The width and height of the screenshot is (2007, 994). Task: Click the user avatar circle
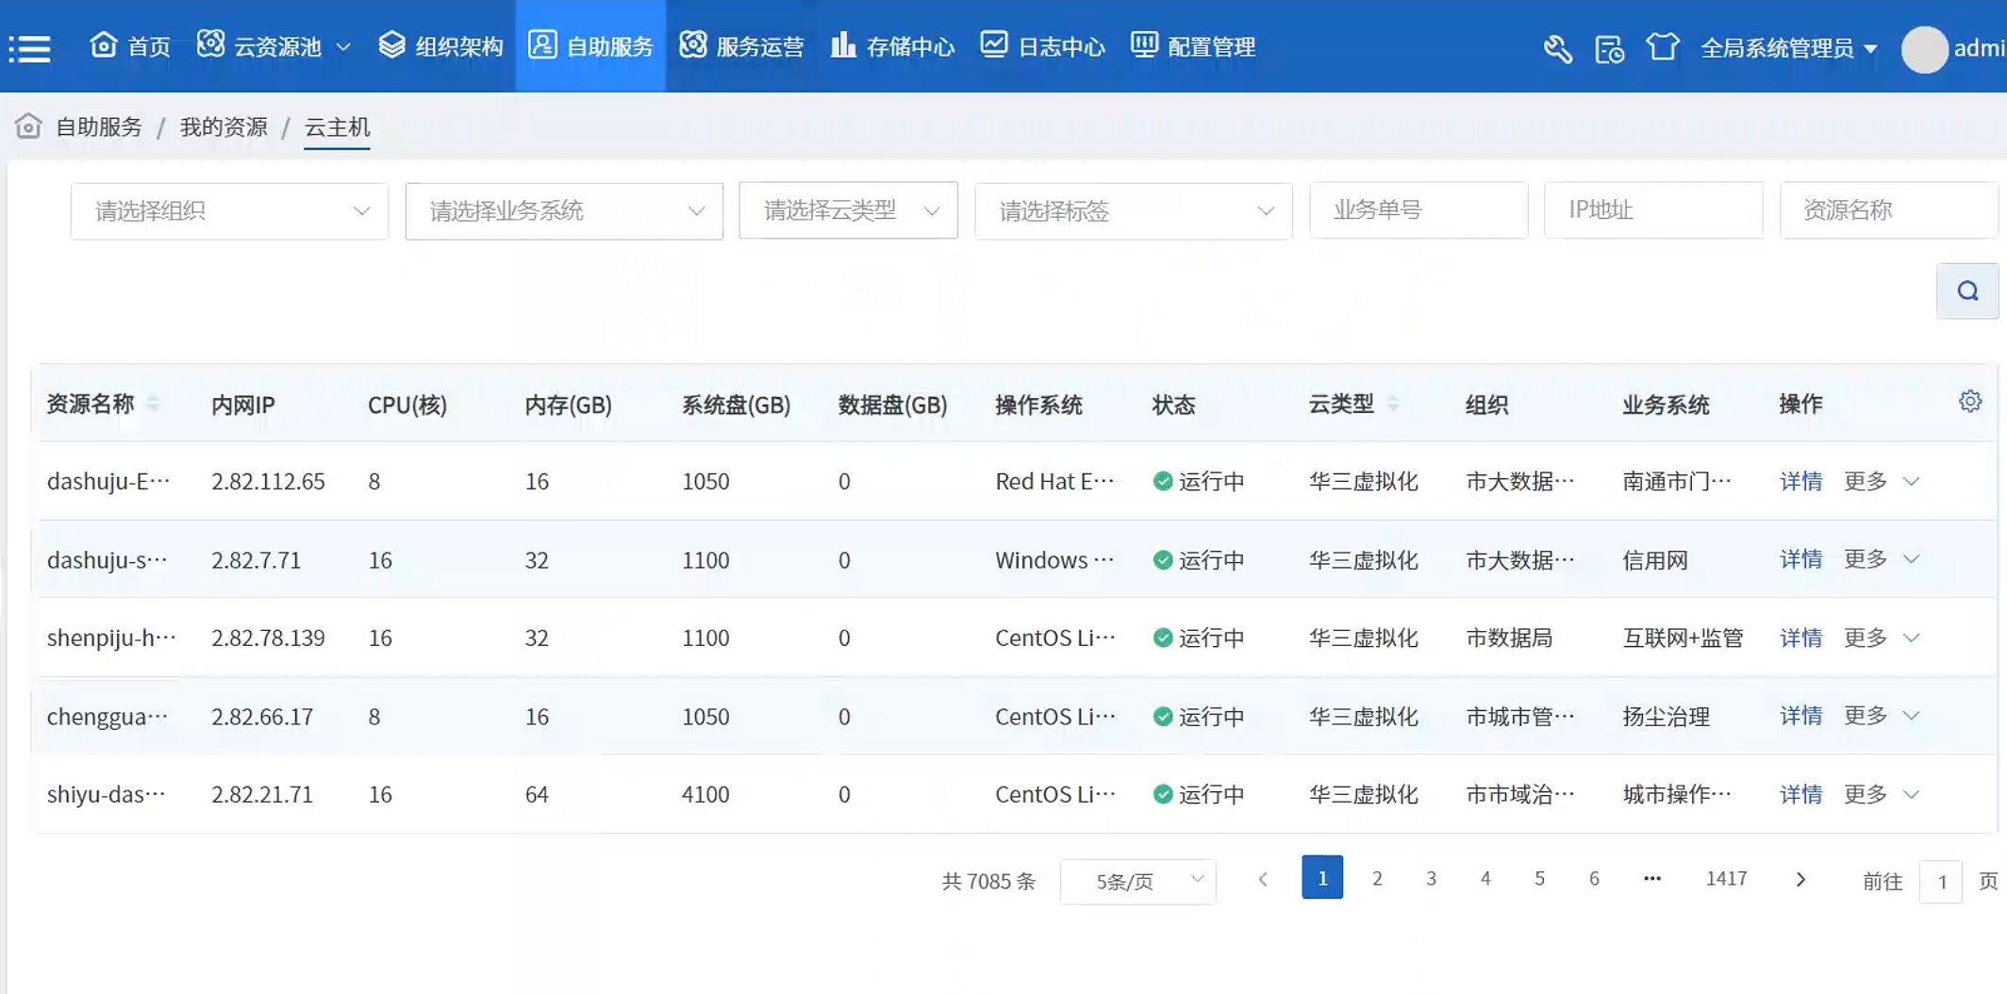[1924, 49]
